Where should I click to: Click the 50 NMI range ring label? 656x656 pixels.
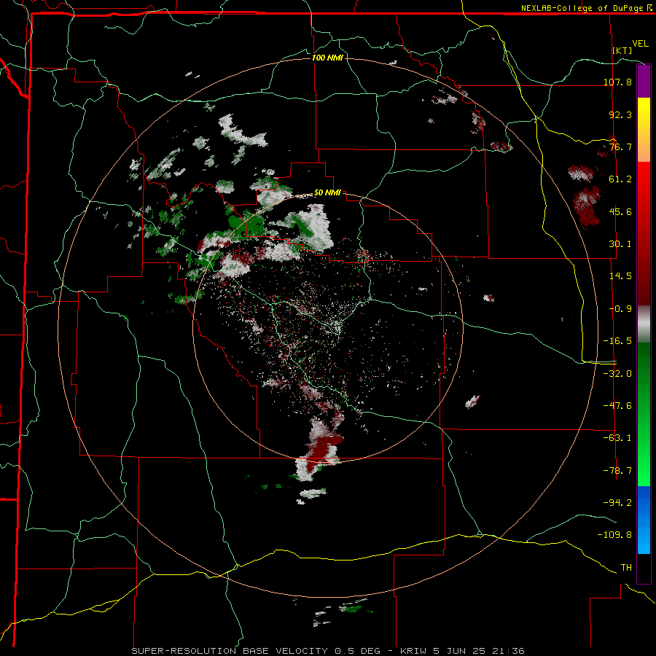[327, 193]
